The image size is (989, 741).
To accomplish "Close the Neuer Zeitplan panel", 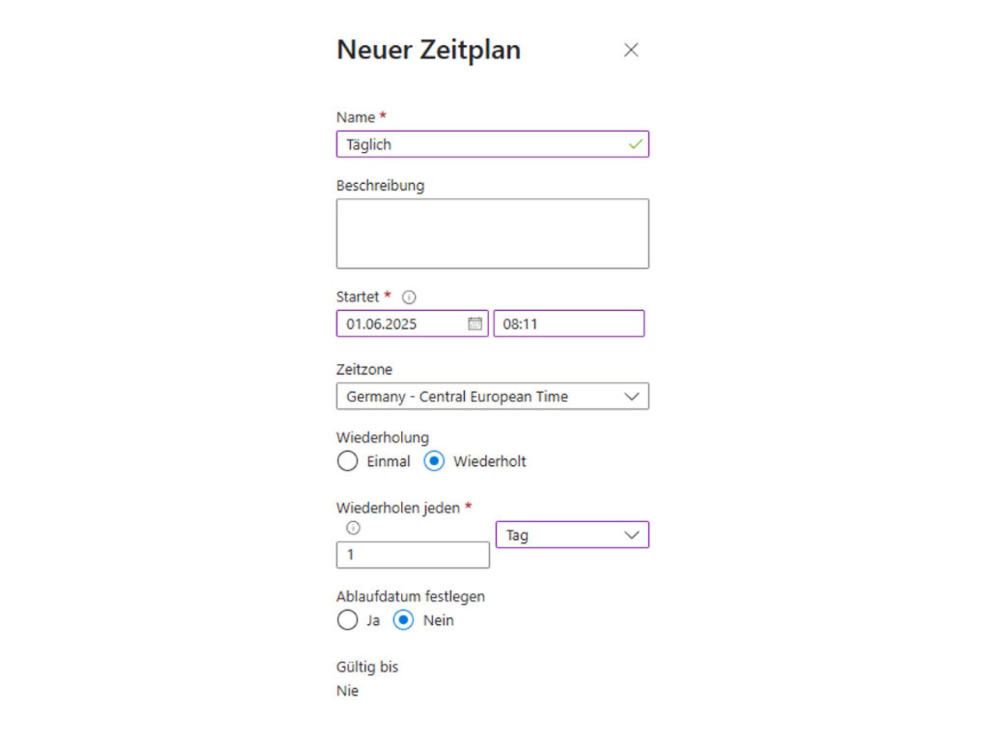I will pos(632,50).
